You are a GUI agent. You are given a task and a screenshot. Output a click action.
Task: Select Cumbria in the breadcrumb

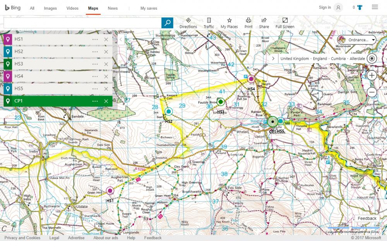(x=338, y=59)
